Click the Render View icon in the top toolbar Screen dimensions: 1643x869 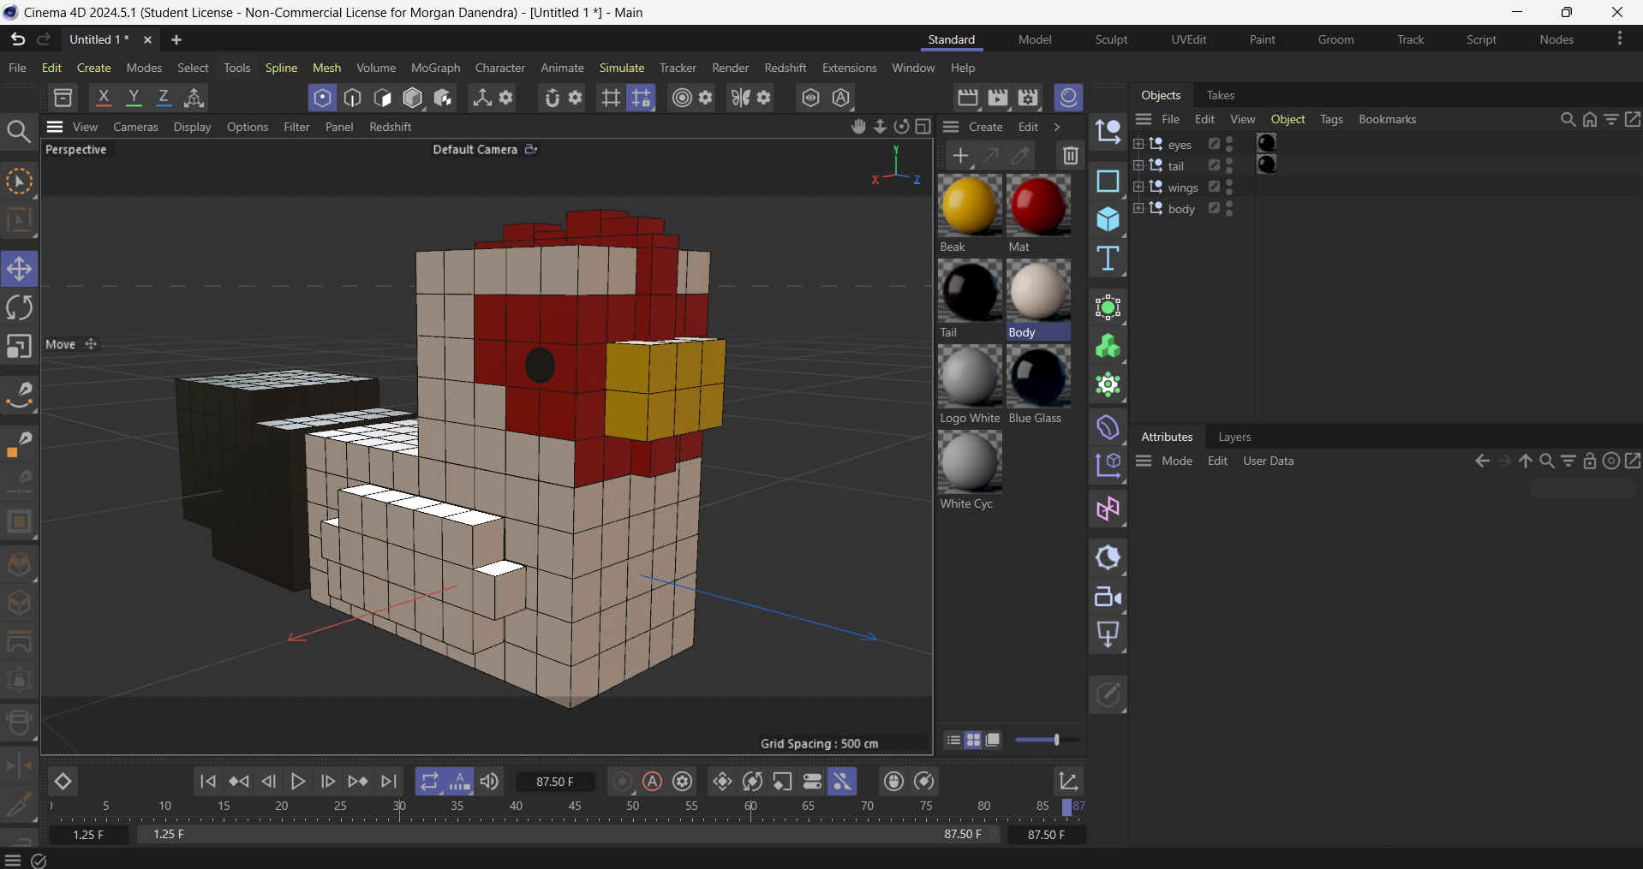tap(967, 98)
